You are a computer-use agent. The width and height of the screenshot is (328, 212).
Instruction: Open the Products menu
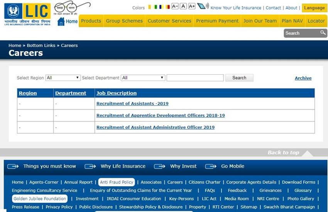[91, 21]
